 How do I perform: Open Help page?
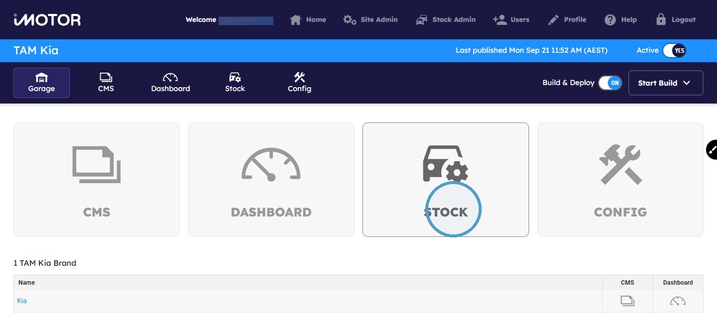(620, 20)
